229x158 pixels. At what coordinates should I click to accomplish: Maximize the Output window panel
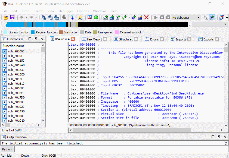tap(213, 137)
